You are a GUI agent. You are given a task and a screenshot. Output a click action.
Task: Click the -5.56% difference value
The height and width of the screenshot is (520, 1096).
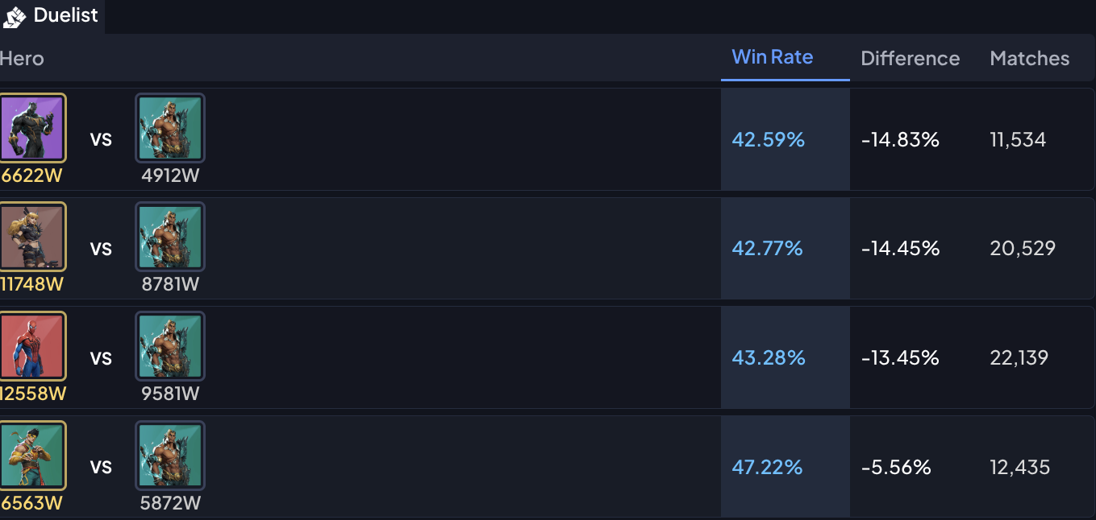click(x=896, y=467)
